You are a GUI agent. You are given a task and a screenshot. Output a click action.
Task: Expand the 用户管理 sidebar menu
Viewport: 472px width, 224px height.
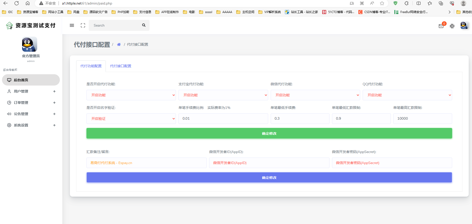coord(31,91)
